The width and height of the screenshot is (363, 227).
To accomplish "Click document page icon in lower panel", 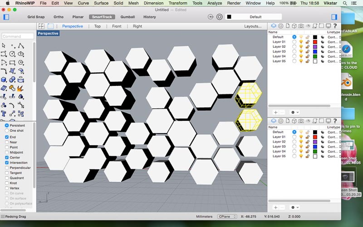I will (x=288, y=121).
